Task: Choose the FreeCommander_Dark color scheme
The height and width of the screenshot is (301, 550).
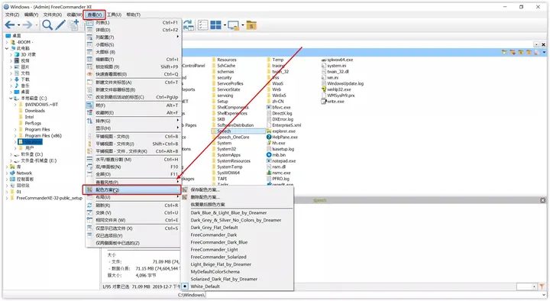Action: (x=214, y=235)
